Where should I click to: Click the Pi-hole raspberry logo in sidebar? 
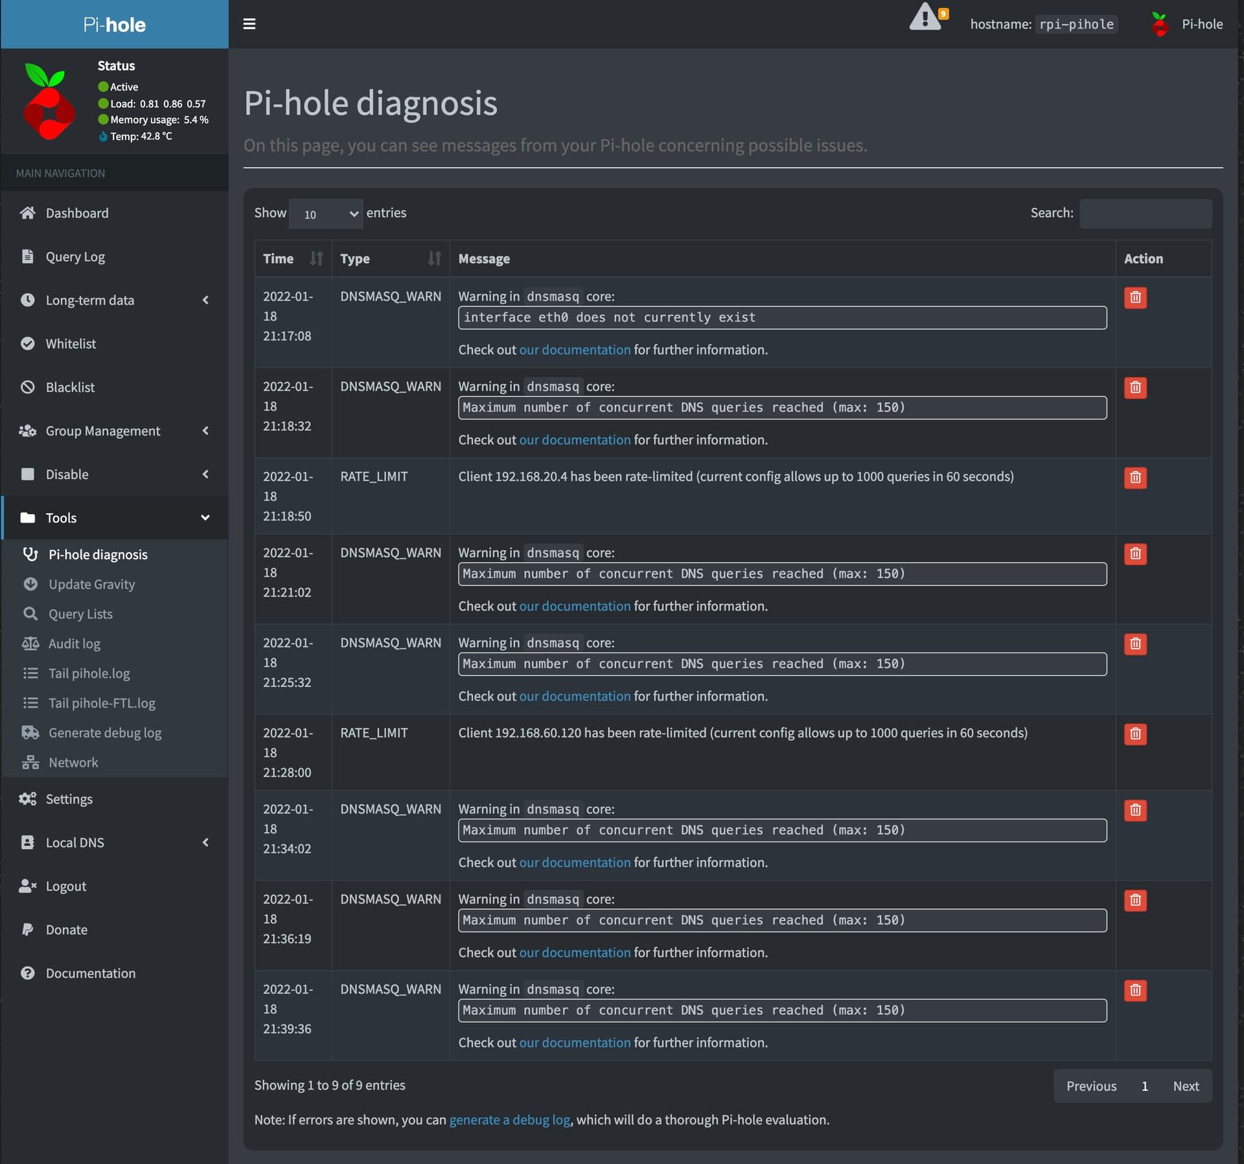coord(49,102)
